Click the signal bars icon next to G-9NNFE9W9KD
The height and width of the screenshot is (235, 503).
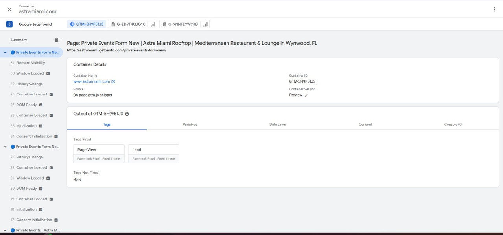pyautogui.click(x=205, y=24)
